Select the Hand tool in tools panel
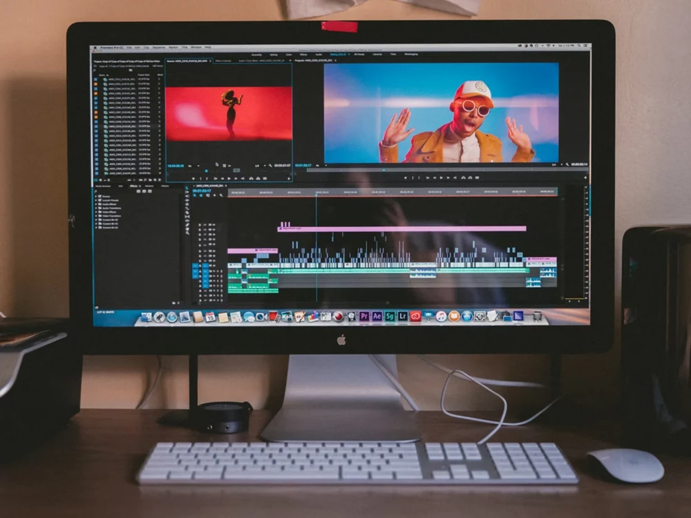Screen dimensions: 691x518 tap(187, 229)
